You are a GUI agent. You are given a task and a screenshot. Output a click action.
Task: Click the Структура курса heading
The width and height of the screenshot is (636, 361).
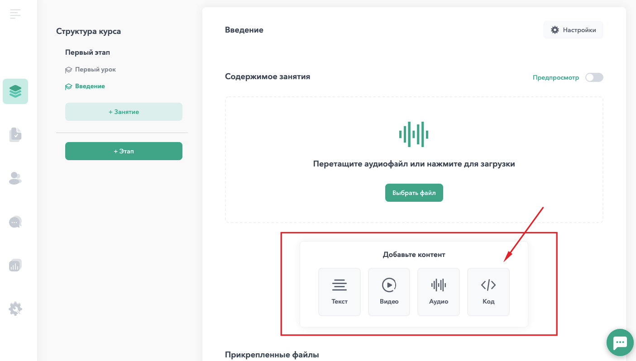(88, 31)
